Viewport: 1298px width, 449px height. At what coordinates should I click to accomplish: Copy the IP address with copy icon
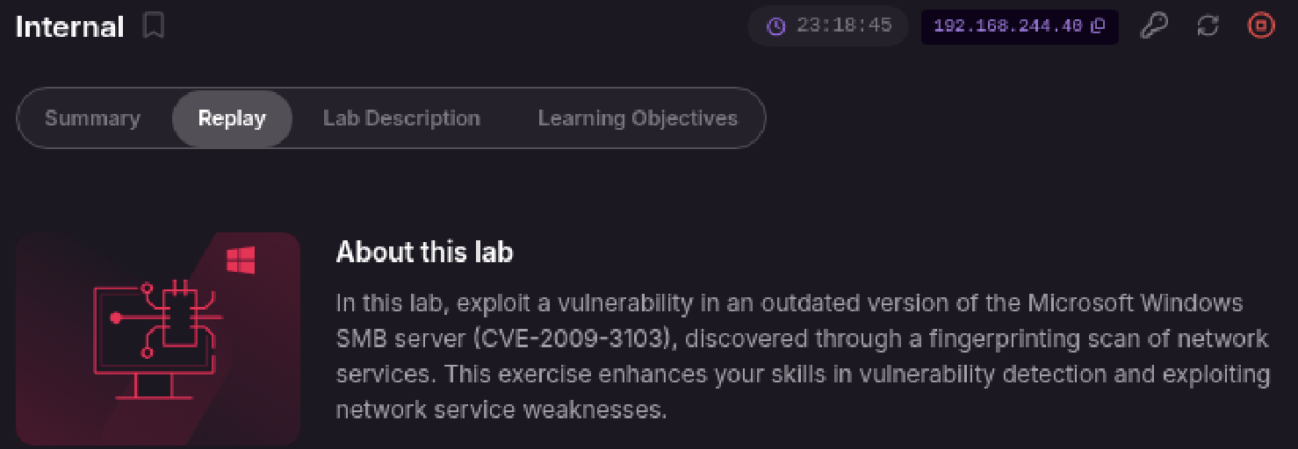pyautogui.click(x=1098, y=26)
